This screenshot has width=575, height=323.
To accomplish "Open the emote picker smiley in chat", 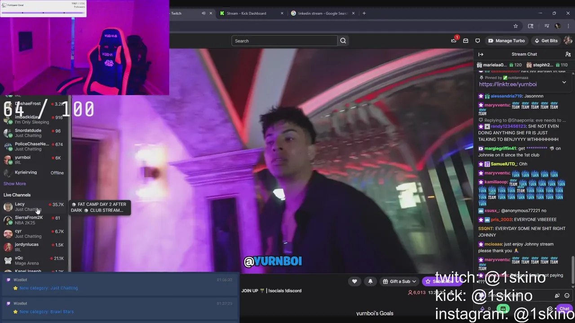I will 567,296.
